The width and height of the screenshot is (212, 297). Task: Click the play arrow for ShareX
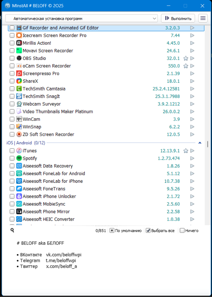coord(192,81)
